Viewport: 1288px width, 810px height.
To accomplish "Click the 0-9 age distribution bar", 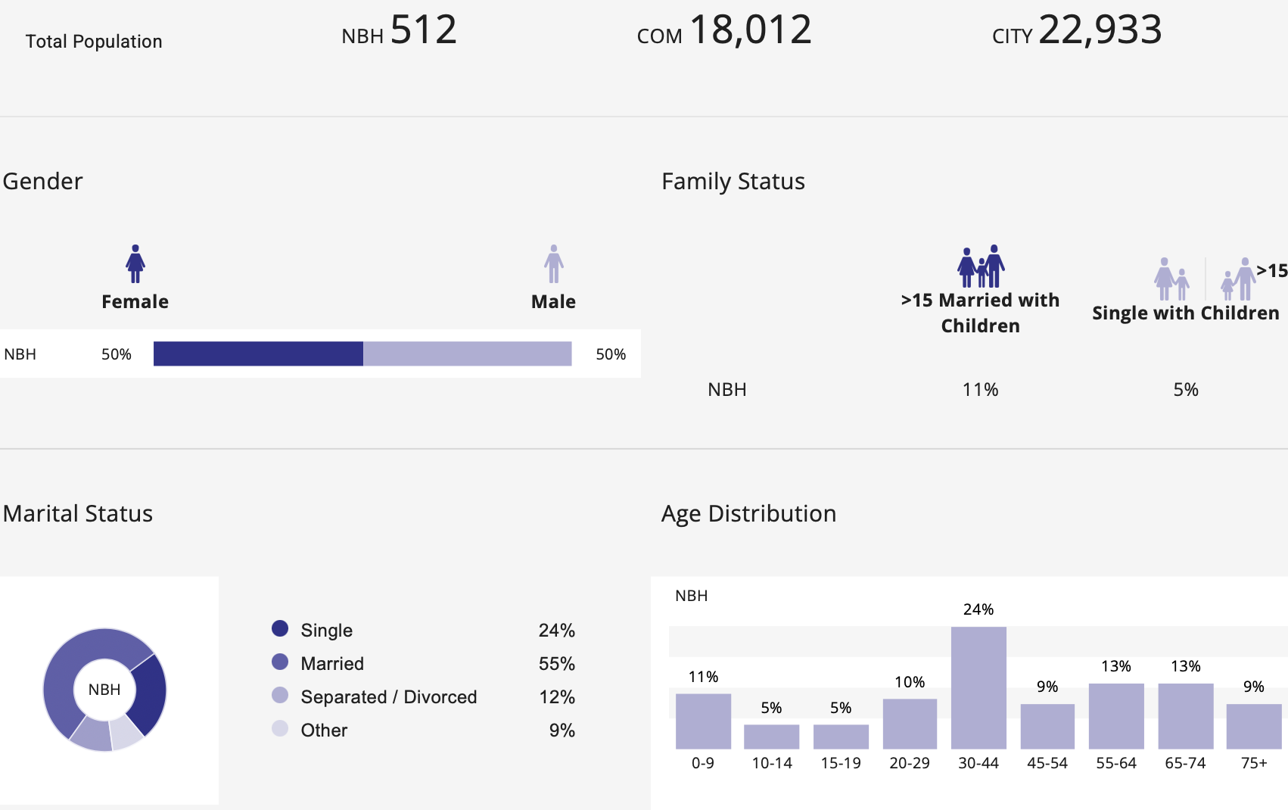I will pyautogui.click(x=703, y=721).
